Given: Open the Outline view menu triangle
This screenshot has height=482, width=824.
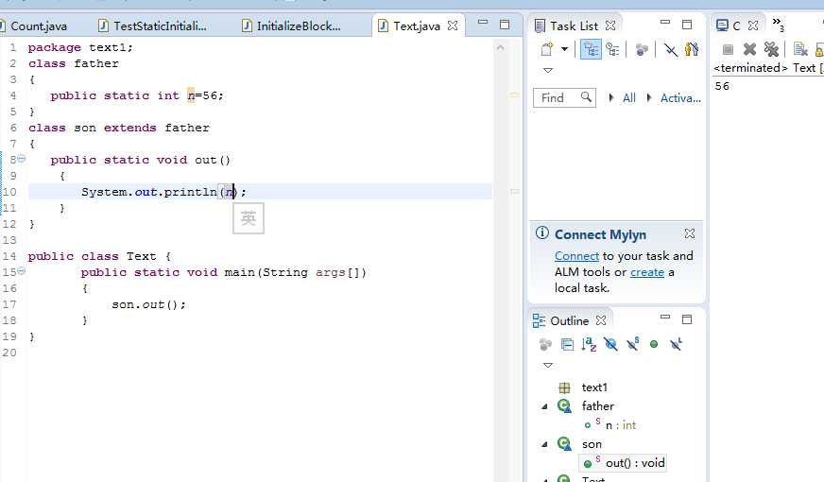Looking at the screenshot, I should click(x=548, y=365).
